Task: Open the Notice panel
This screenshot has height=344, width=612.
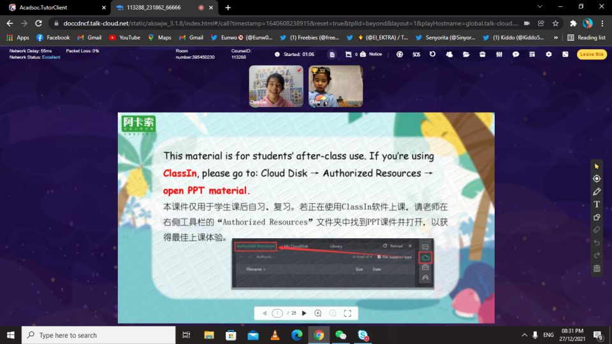Action: [x=372, y=54]
